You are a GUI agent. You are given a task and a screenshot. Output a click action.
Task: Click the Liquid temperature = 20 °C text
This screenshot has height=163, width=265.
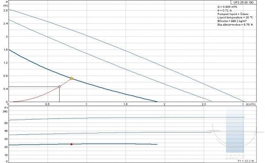click(x=235, y=18)
